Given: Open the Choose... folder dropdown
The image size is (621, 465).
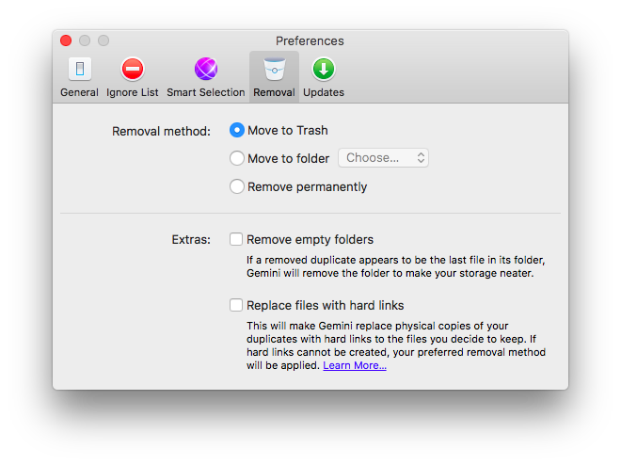Looking at the screenshot, I should (383, 158).
